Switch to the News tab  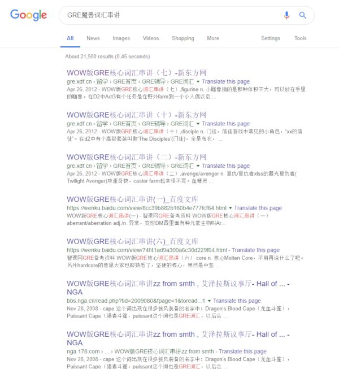click(x=93, y=38)
